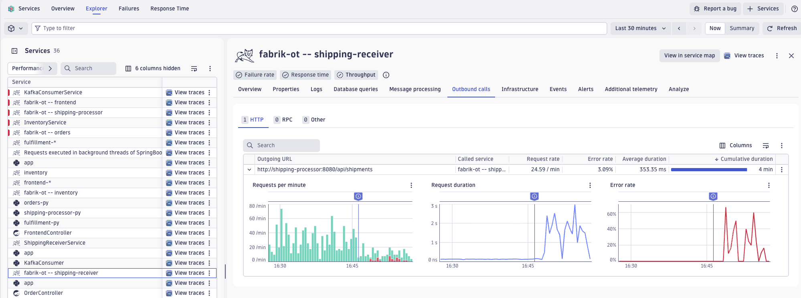Open the Report a bug button

(716, 9)
